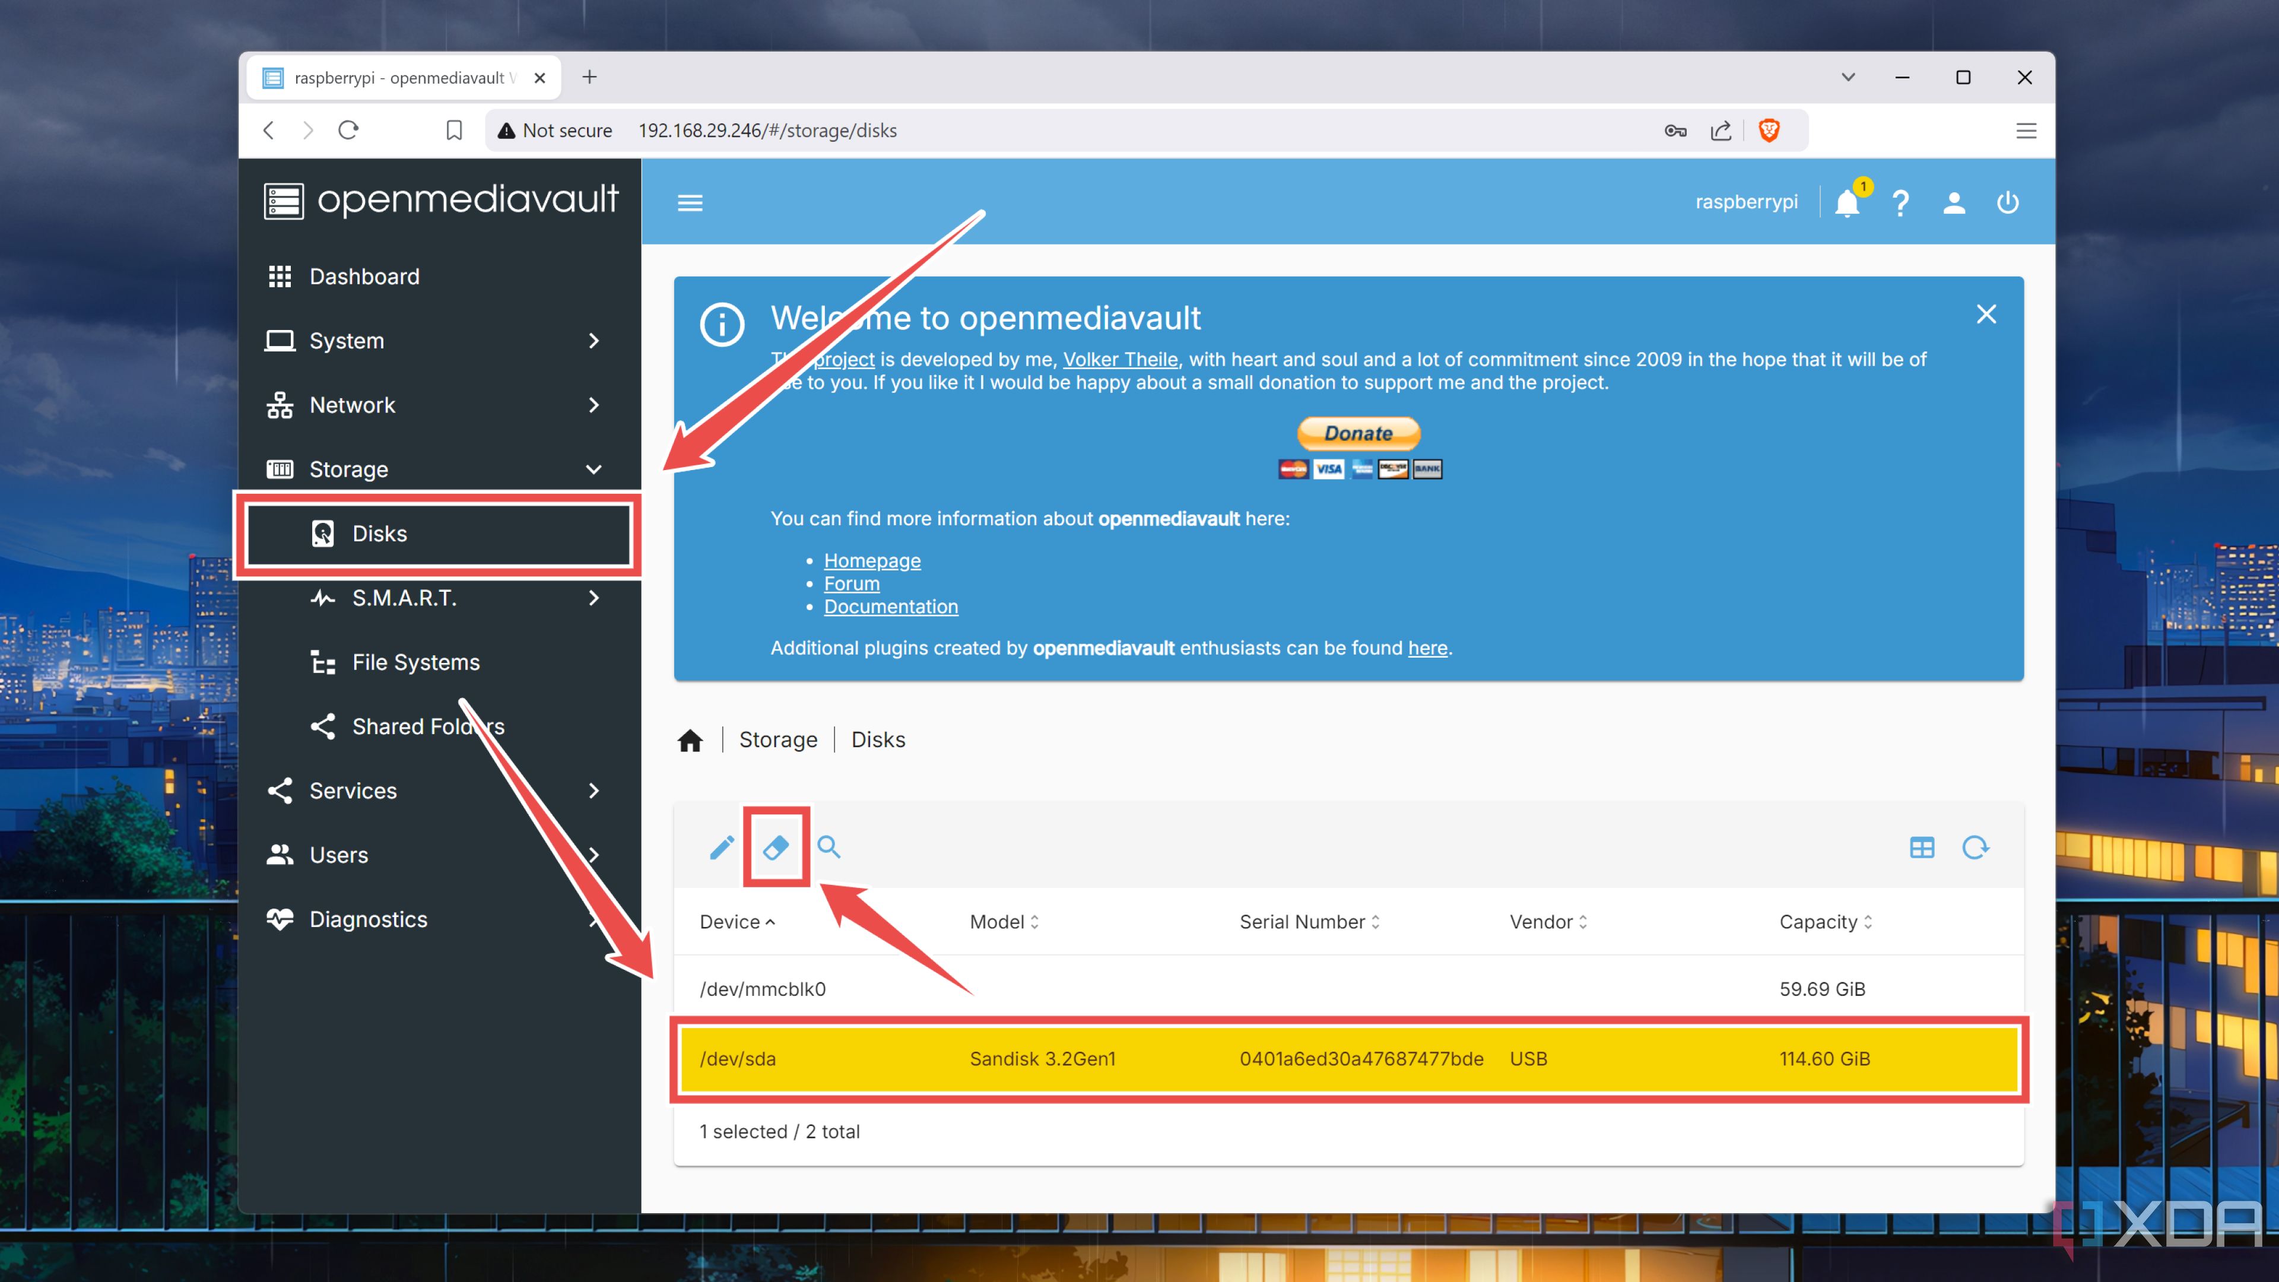Go to home via breadcrumb house icon
Screen dimensions: 2279x1282
coord(690,740)
